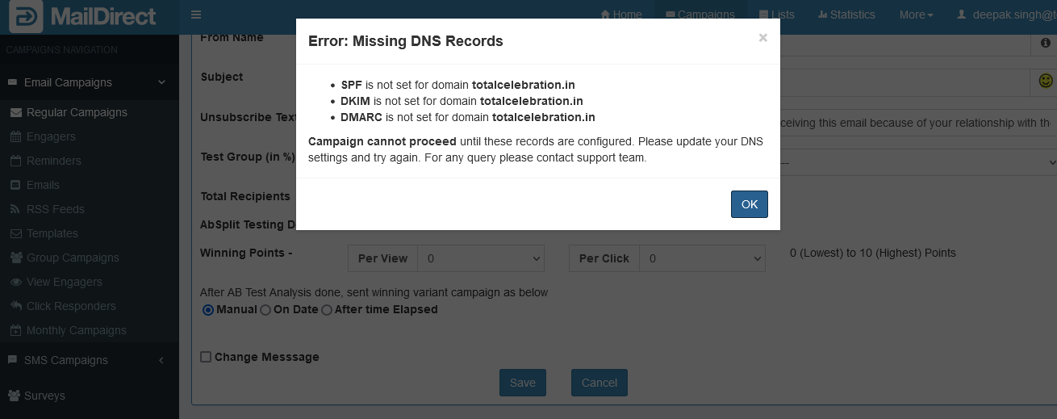The height and width of the screenshot is (419, 1057).
Task: Enable the Change Message checkbox
Action: (x=206, y=357)
